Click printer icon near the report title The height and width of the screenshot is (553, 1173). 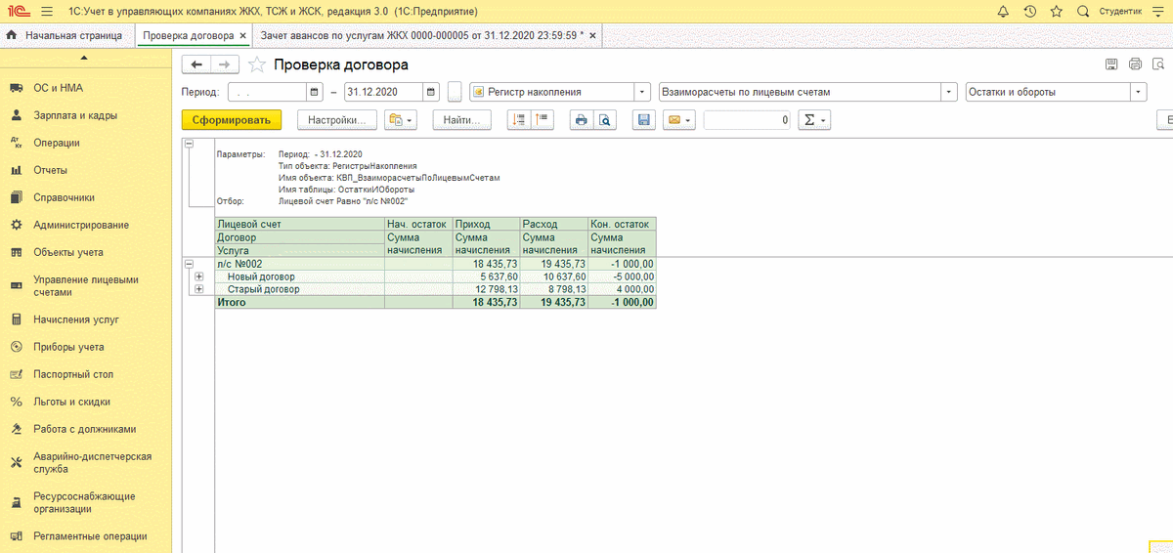click(1135, 64)
